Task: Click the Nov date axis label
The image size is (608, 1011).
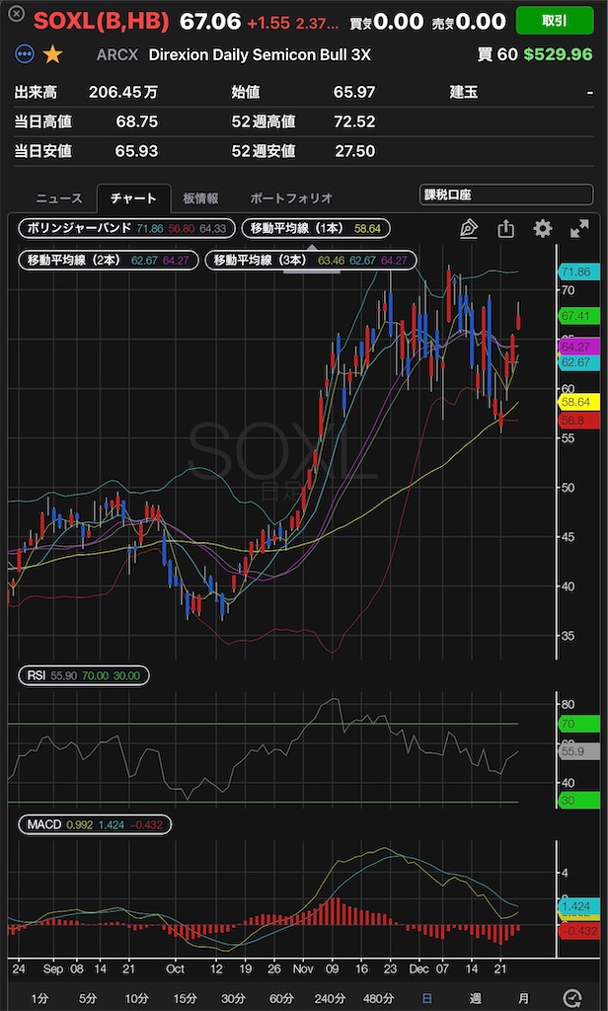Action: [x=302, y=969]
